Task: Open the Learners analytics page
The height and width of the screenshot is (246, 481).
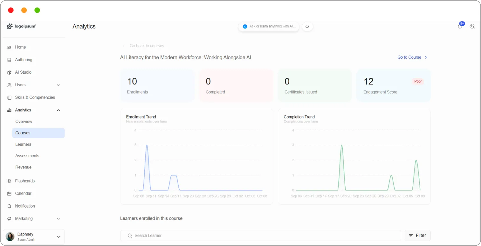Action: [23, 144]
